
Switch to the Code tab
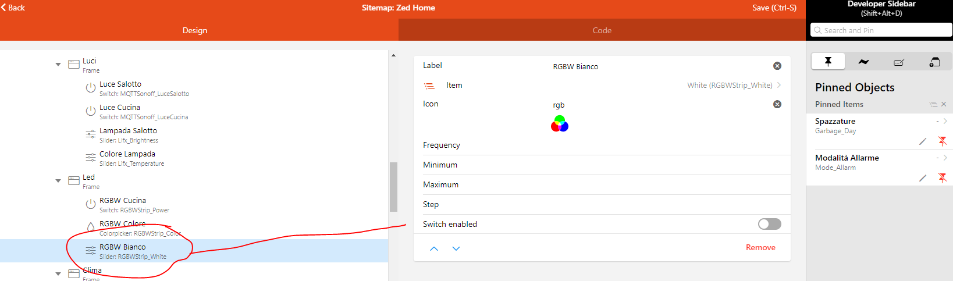(x=602, y=30)
